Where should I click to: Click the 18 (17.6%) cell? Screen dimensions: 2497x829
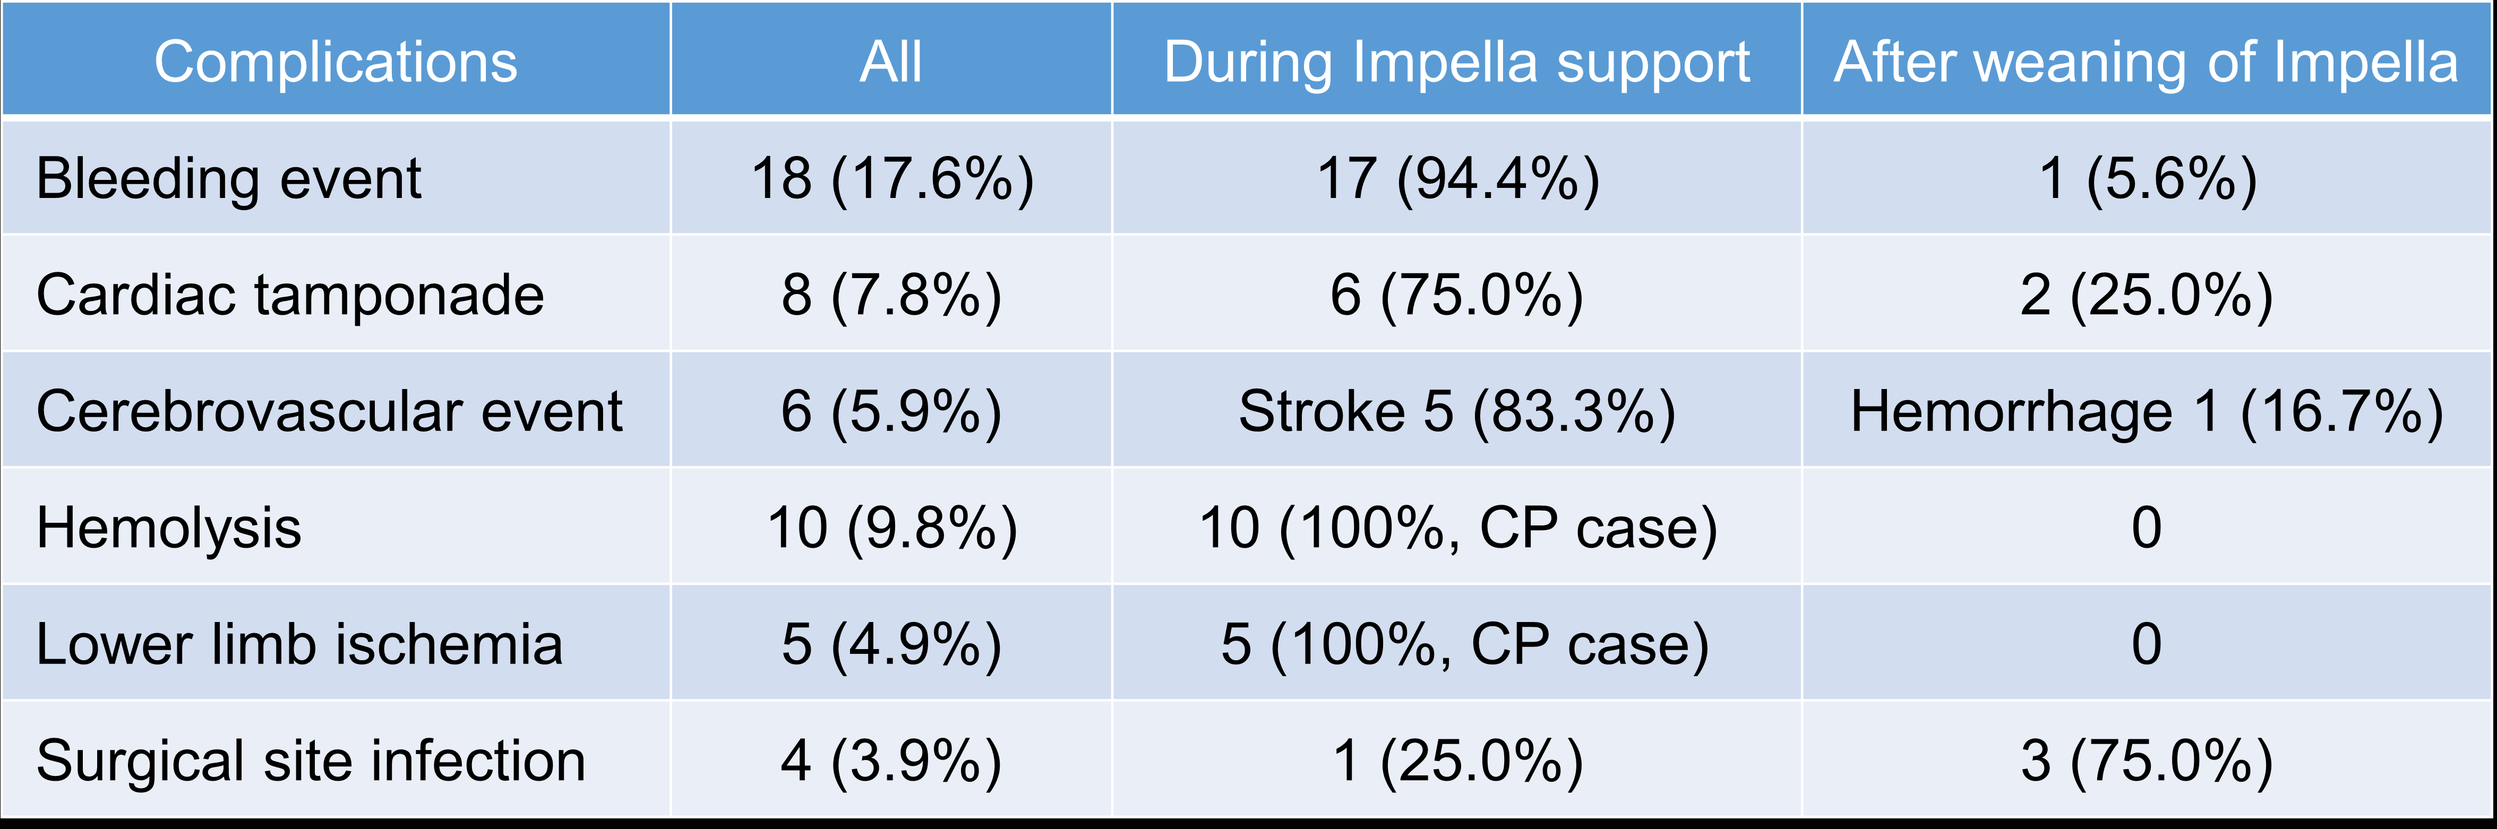tap(892, 178)
